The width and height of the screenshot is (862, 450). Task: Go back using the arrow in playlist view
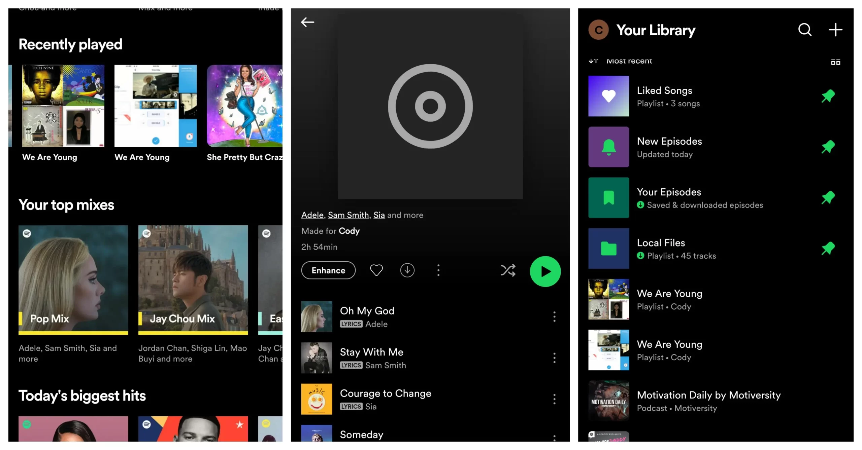point(307,22)
